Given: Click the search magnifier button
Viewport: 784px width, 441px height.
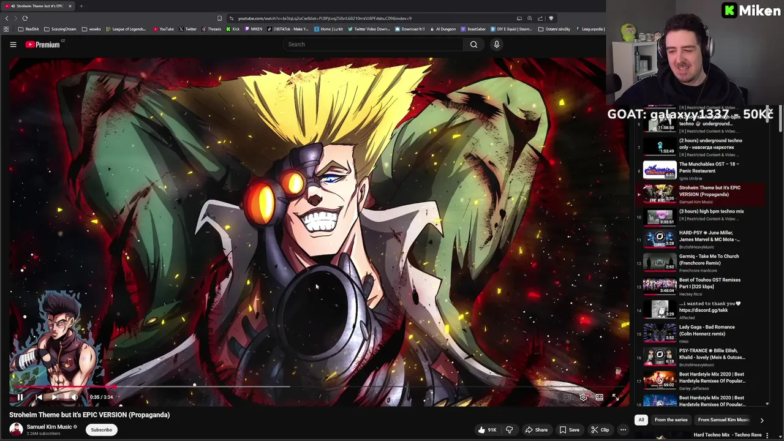Looking at the screenshot, I should click(x=473, y=44).
